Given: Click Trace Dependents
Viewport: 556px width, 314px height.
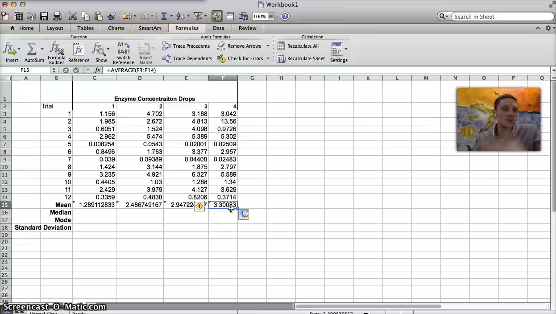Looking at the screenshot, I should (187, 58).
